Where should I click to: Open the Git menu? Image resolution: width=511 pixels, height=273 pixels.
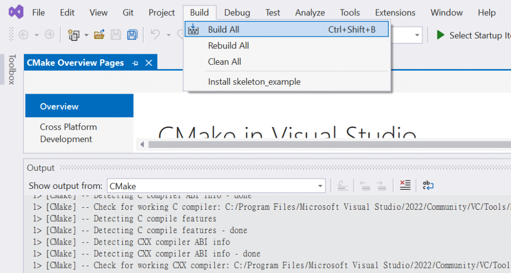128,12
